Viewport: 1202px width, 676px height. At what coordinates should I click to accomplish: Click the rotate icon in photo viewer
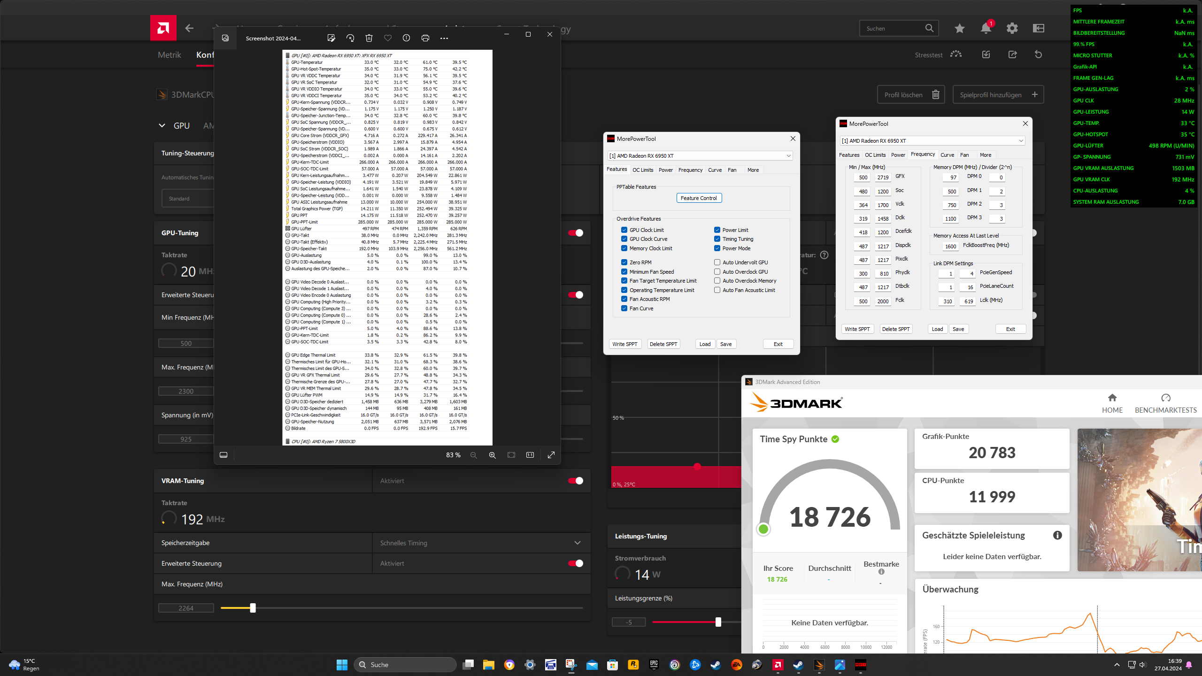pos(350,38)
